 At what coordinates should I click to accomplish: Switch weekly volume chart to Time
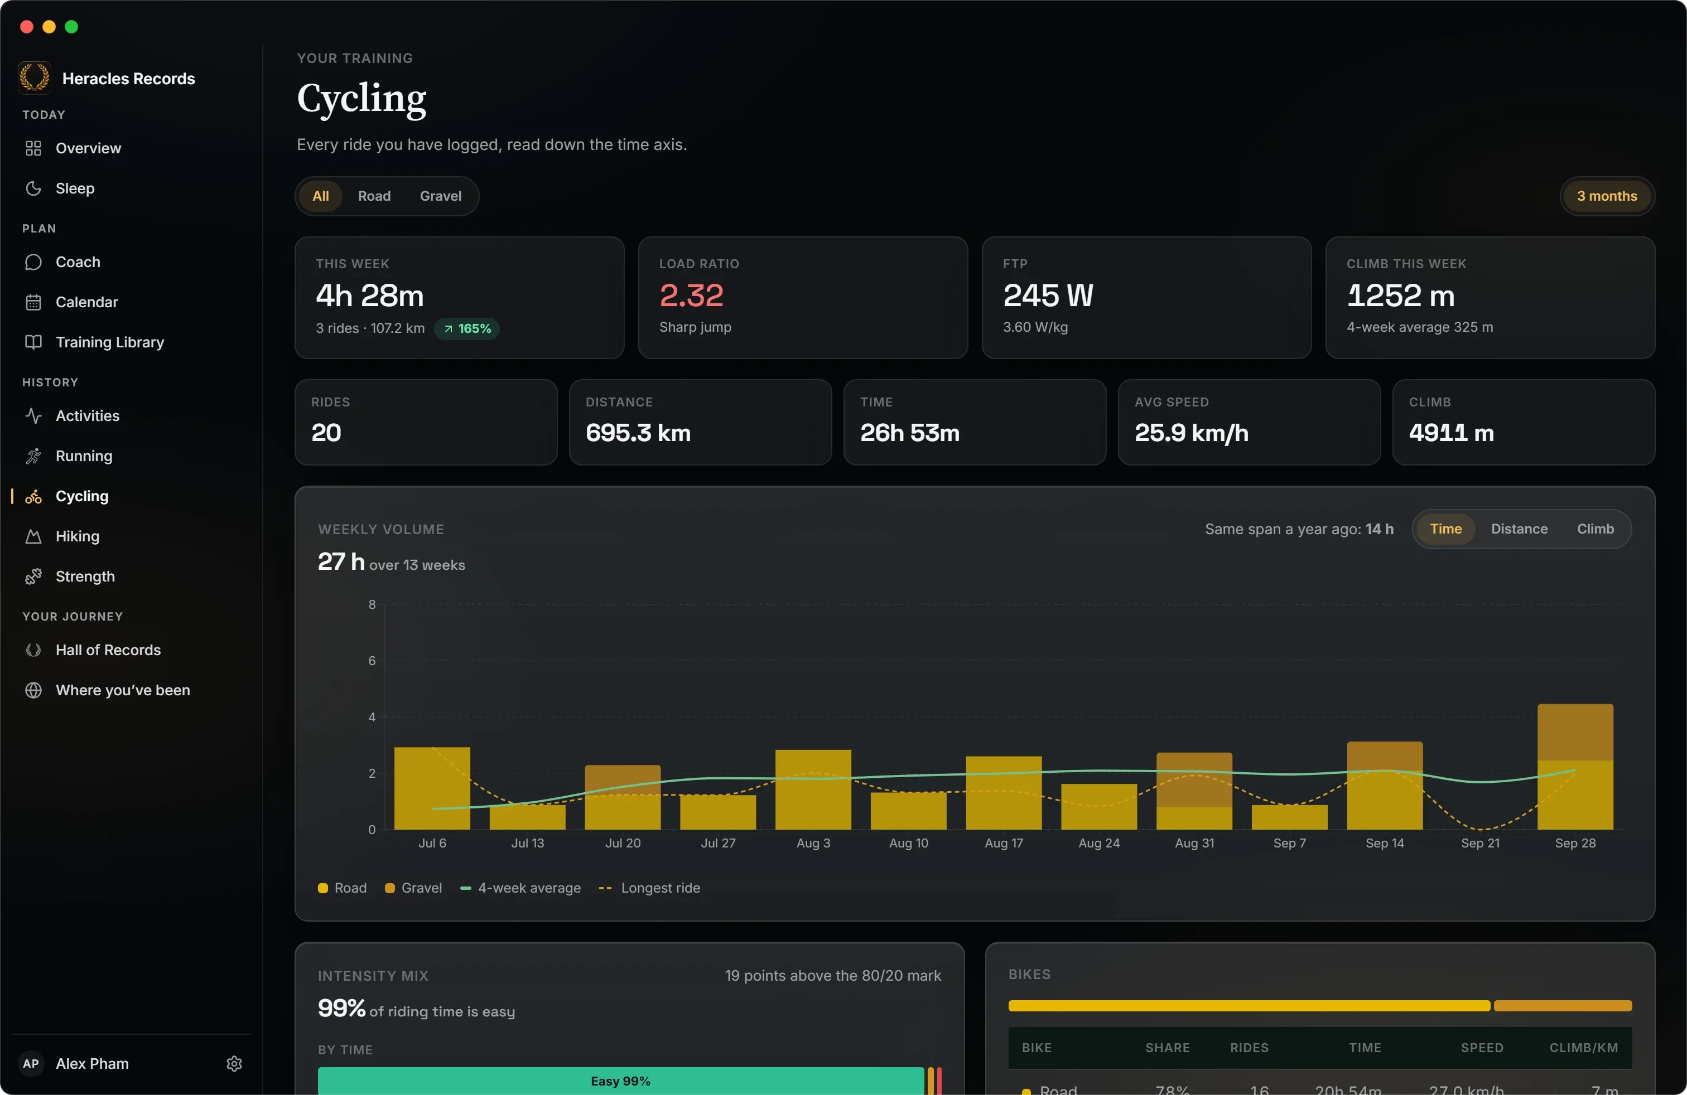(x=1445, y=529)
